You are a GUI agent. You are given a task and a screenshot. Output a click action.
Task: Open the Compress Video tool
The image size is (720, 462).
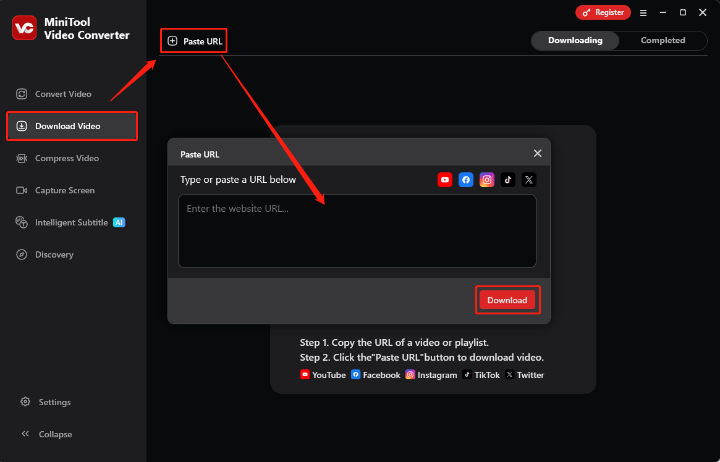(64, 158)
